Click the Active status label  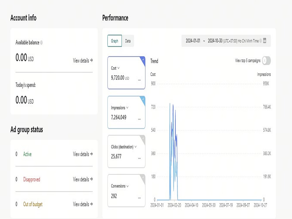click(27, 154)
